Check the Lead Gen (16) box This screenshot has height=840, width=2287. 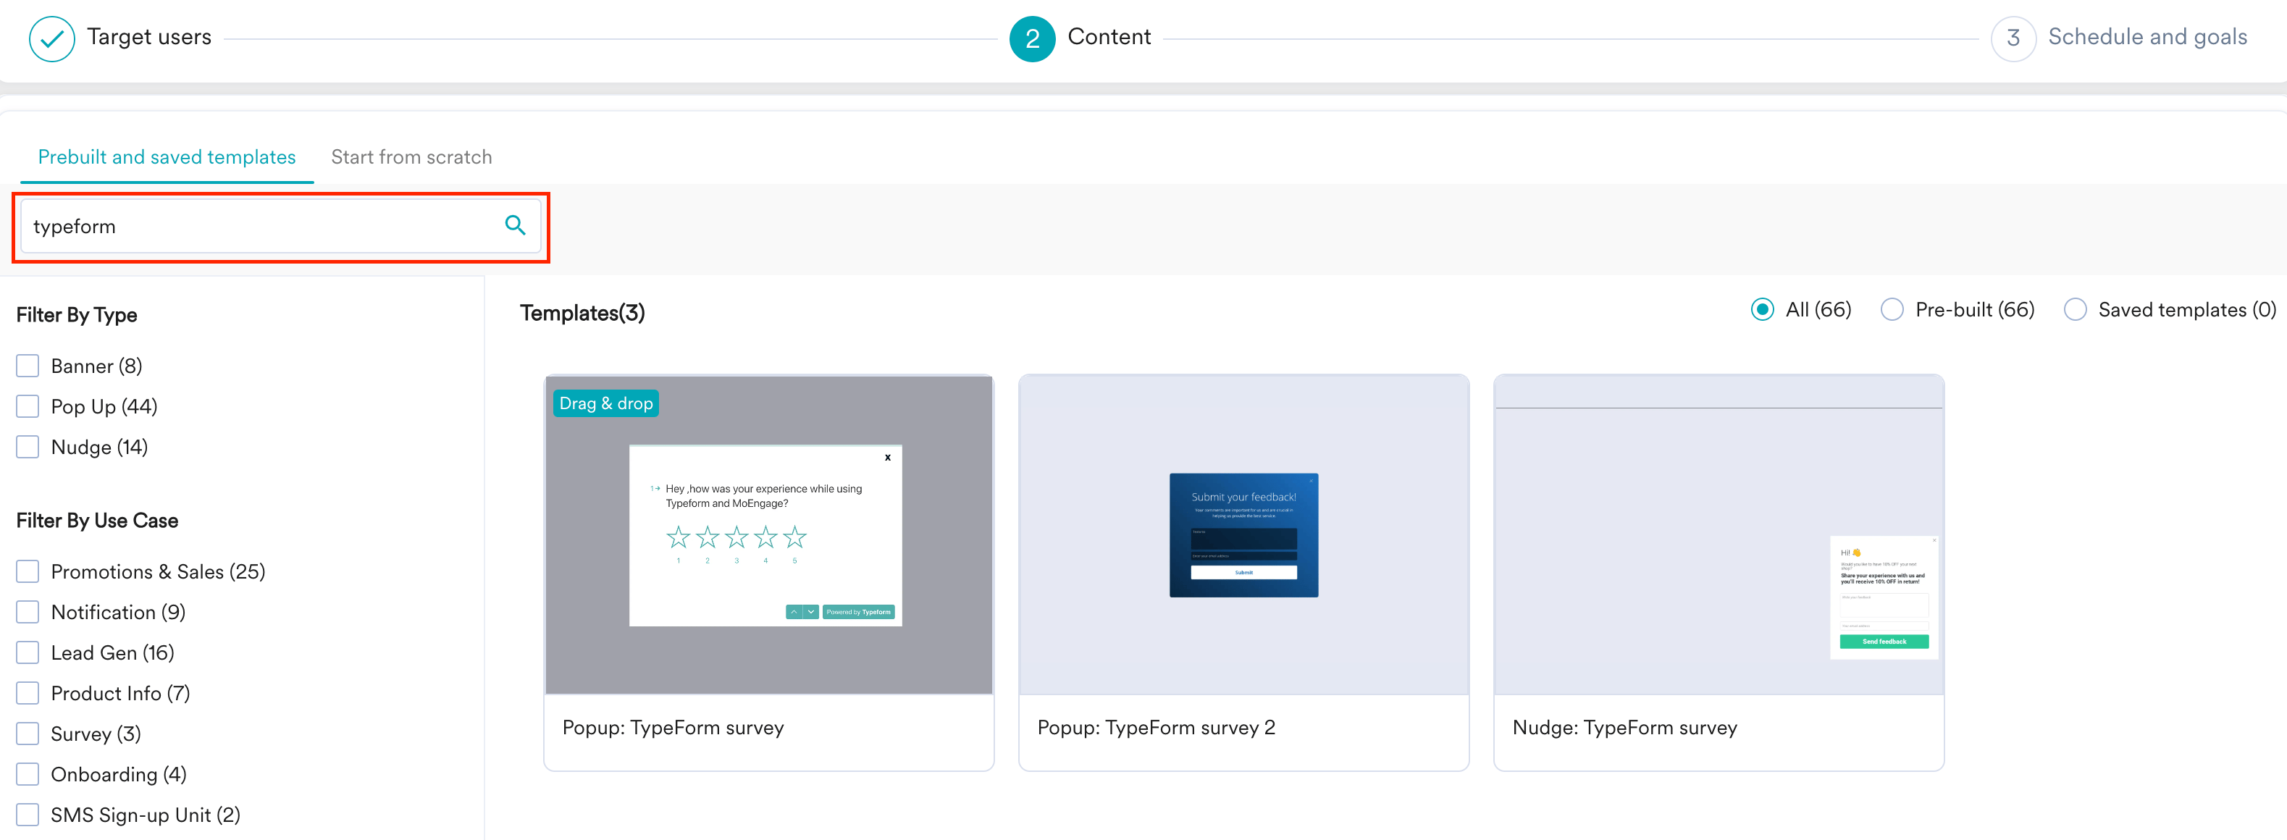28,652
